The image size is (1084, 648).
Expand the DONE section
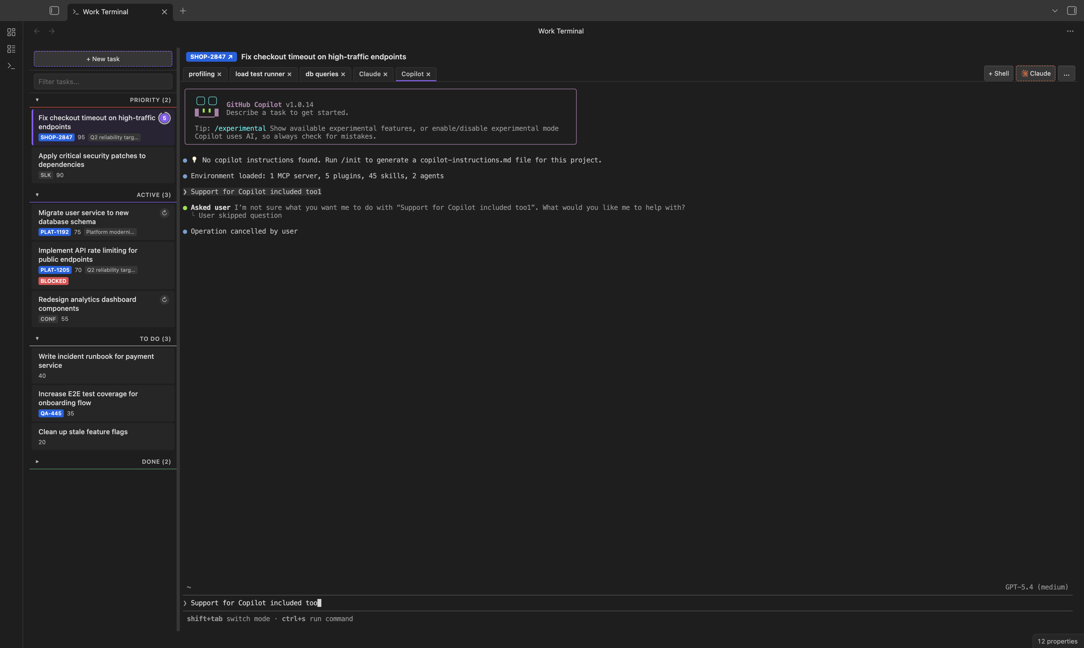(37, 461)
